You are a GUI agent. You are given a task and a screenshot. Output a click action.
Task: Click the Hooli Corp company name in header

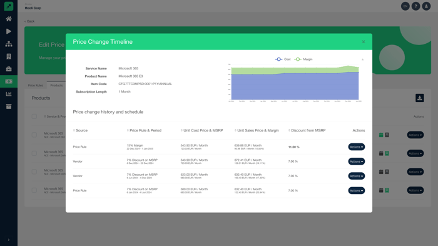[33, 8]
